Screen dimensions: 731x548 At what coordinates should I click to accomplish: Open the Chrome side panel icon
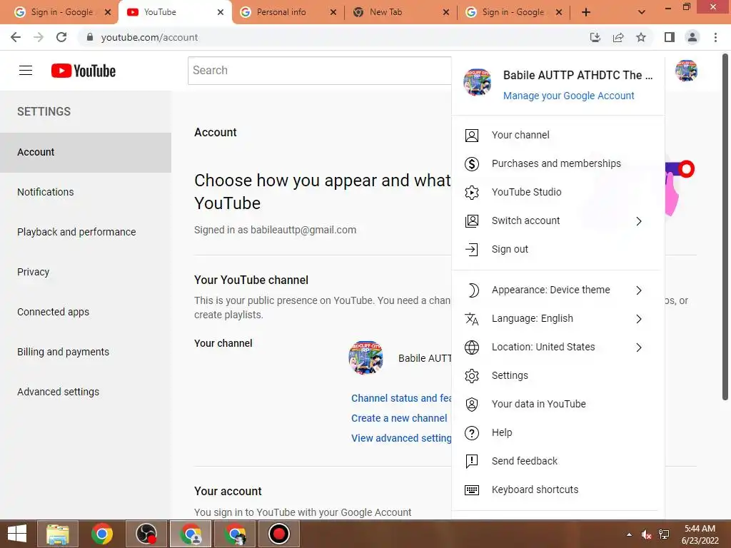(x=670, y=37)
